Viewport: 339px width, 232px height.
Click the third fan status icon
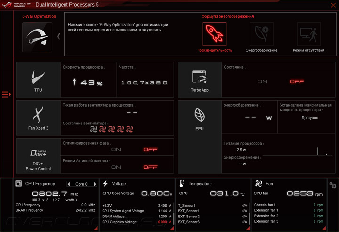pos(112,129)
